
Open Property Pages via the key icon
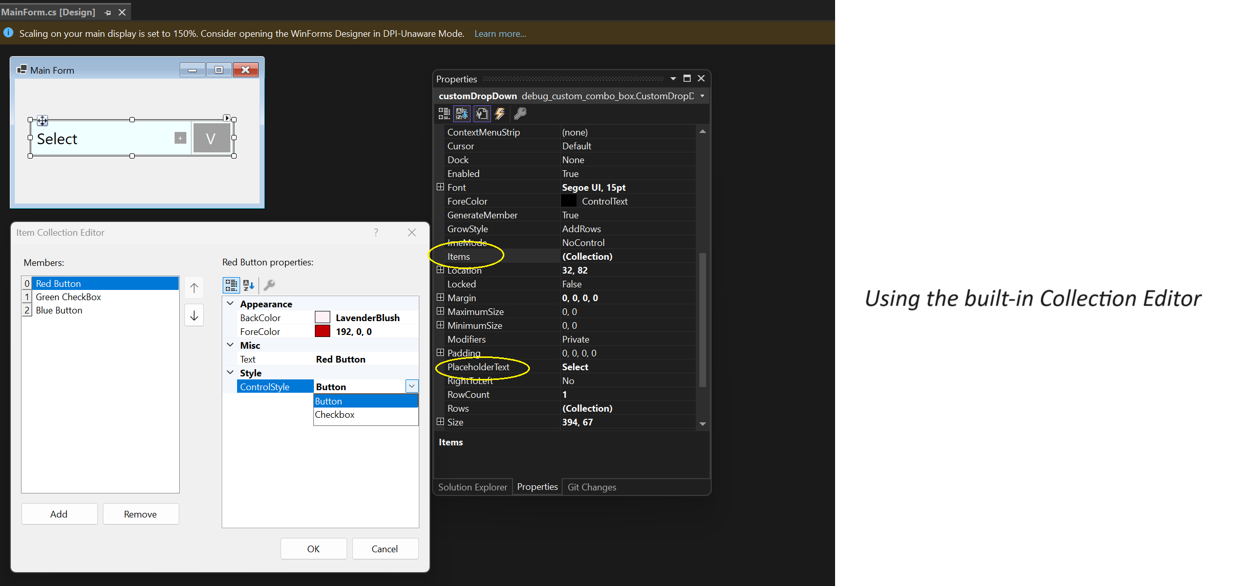point(520,114)
